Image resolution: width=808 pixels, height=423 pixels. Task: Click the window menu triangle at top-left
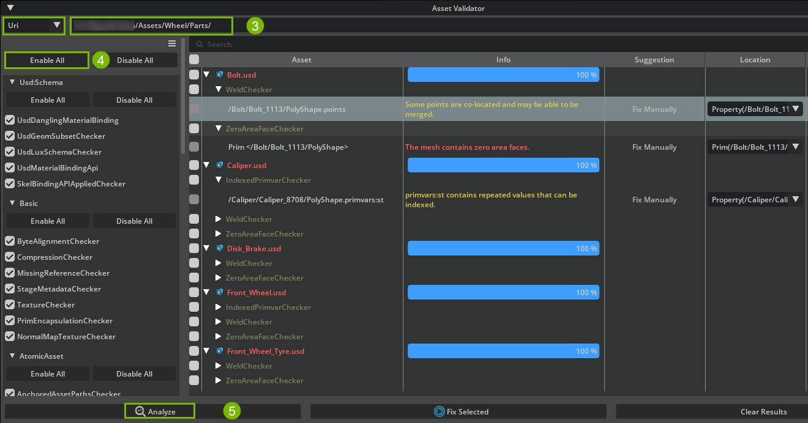10,8
